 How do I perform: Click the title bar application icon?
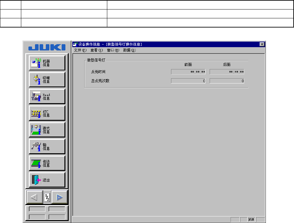(x=75, y=44)
